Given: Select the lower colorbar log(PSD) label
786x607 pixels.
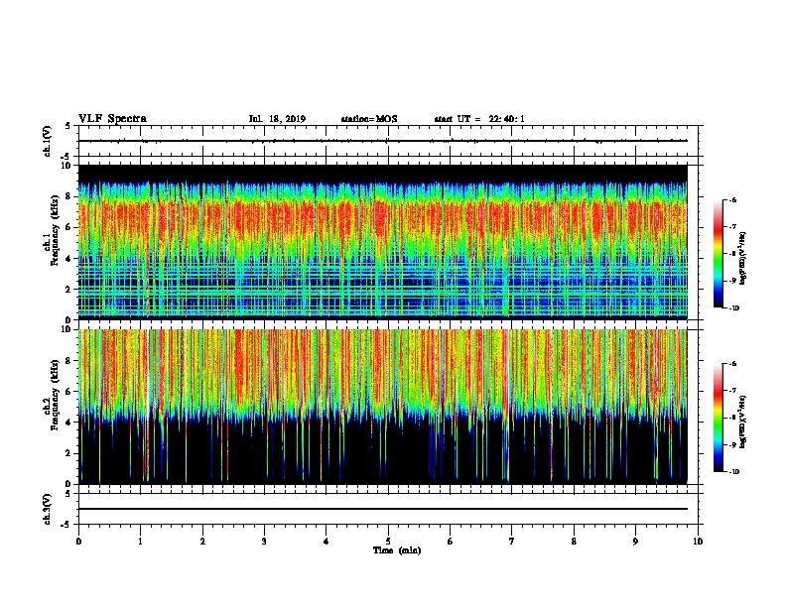Looking at the screenshot, I should pyautogui.click(x=743, y=422).
